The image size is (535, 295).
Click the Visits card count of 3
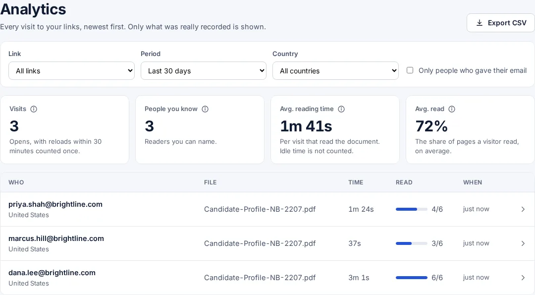pos(14,126)
